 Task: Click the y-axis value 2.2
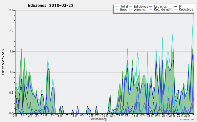pyautogui.click(x=11, y=31)
